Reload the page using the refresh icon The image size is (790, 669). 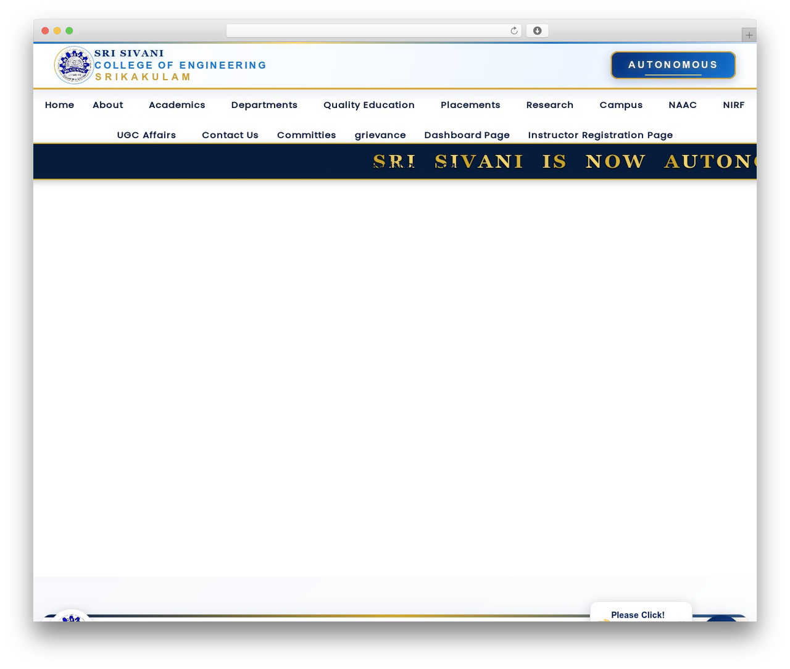coord(514,31)
